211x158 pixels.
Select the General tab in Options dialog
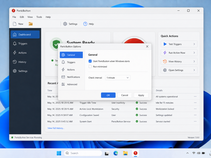71,55
